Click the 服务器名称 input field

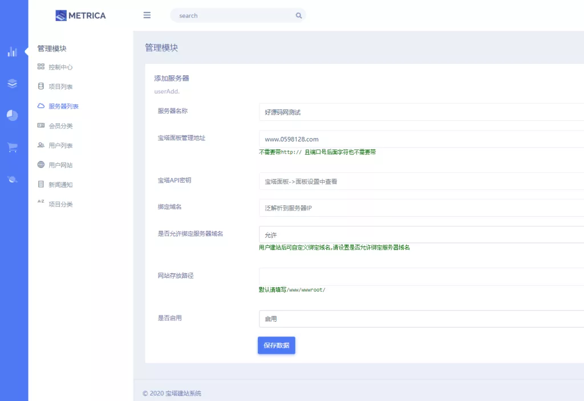click(421, 112)
